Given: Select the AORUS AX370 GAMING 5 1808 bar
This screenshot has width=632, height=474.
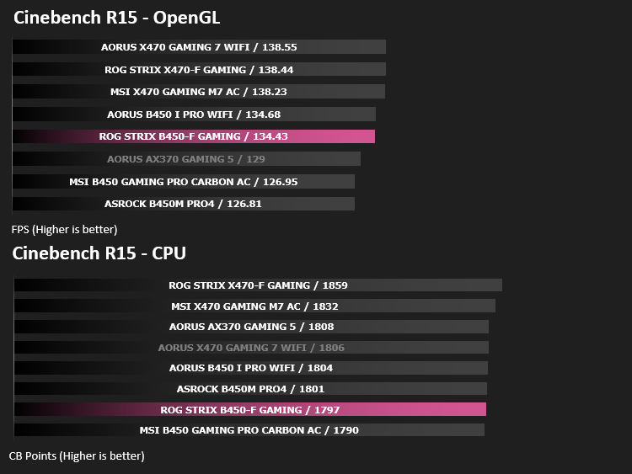Looking at the screenshot, I should pyautogui.click(x=251, y=326).
